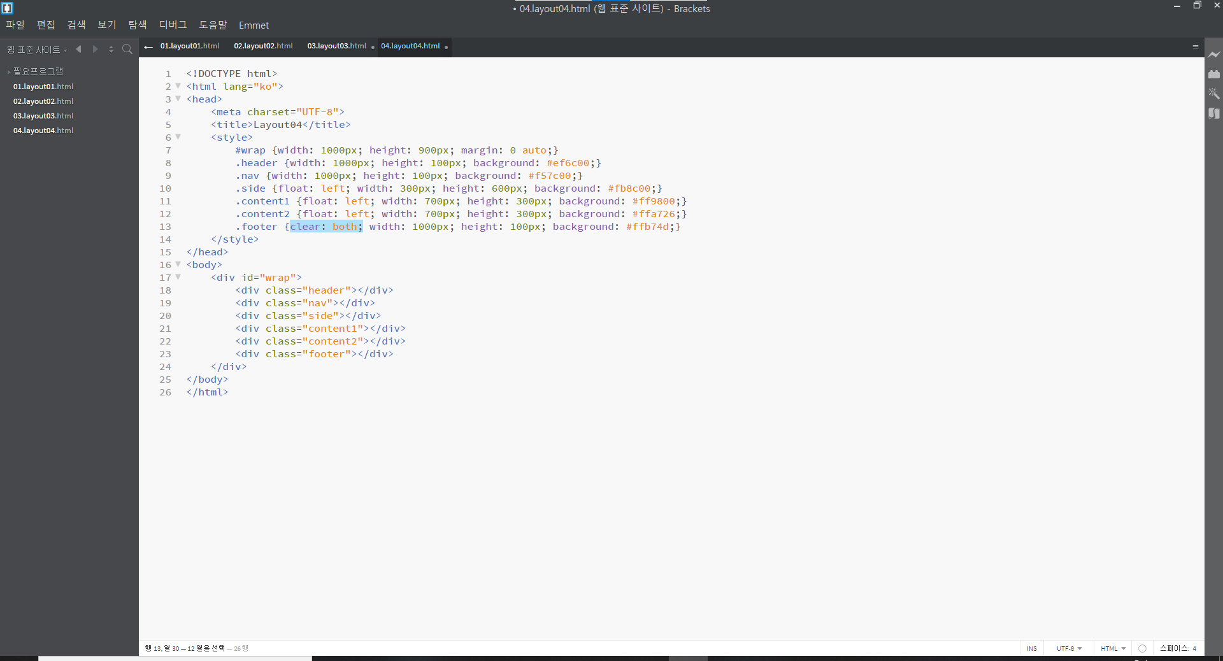Click the #ffb74d color value on line 13
Viewport: 1223px width, 661px height.
(x=647, y=227)
